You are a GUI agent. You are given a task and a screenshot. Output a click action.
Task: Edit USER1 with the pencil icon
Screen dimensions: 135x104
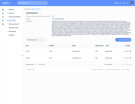125,51
